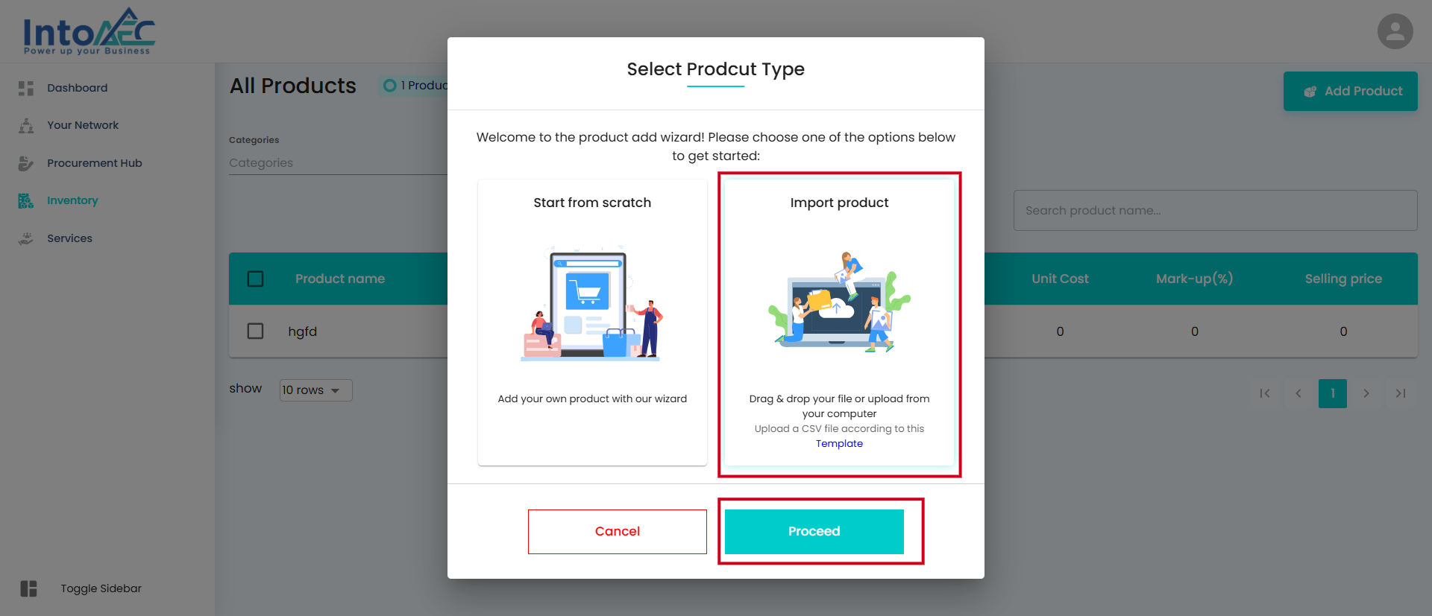Viewport: 1432px width, 616px height.
Task: Click the Your Network sidebar icon
Action: click(x=26, y=125)
